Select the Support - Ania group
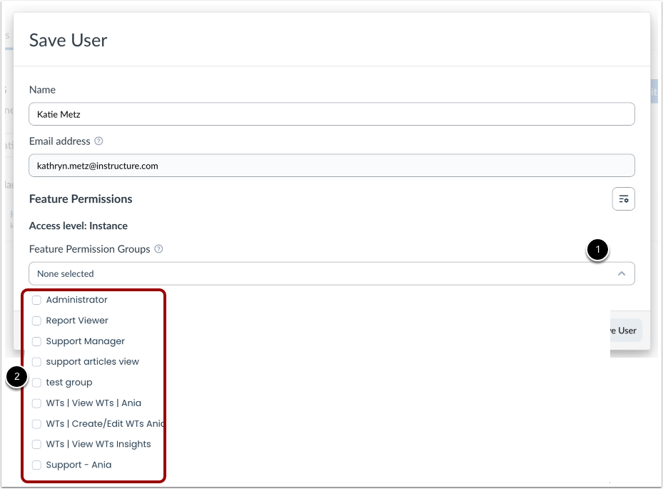The height and width of the screenshot is (489, 663). (36, 464)
